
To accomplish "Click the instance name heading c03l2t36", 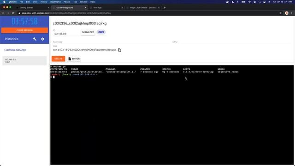I will (x=80, y=24).
